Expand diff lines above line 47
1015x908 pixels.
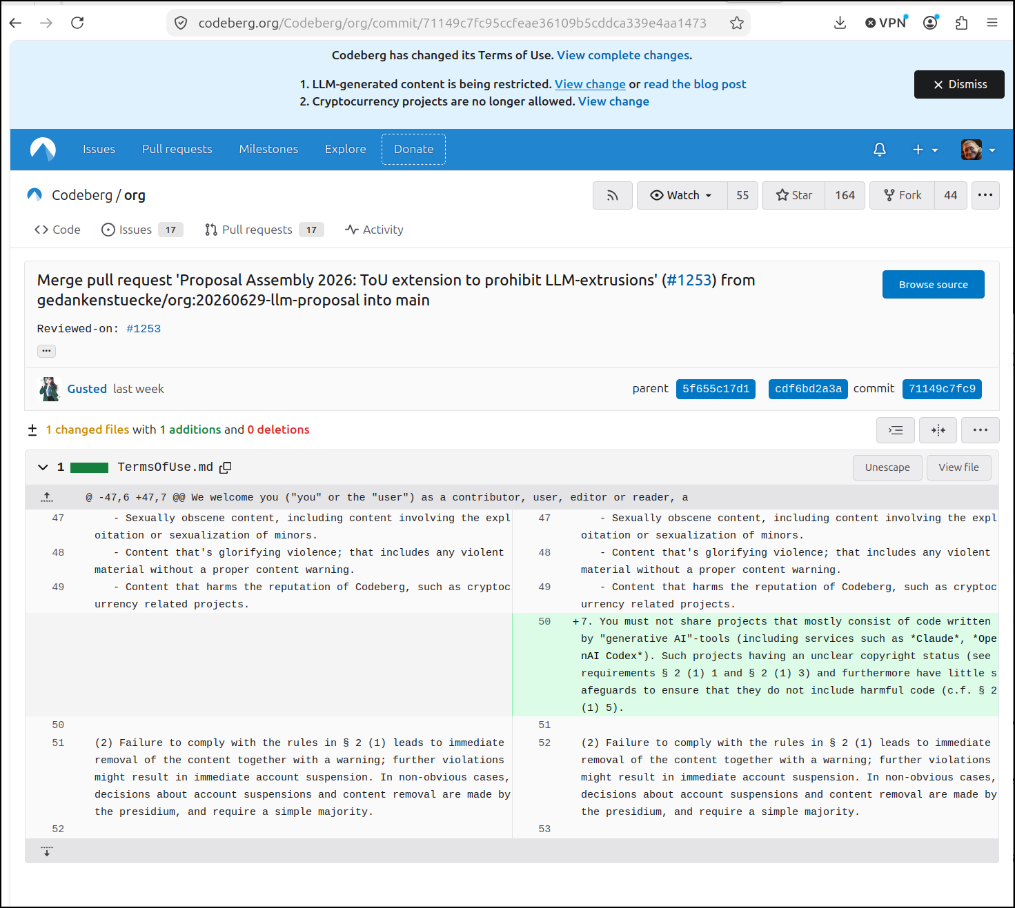pos(47,497)
